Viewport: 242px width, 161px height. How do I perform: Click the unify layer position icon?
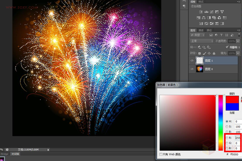point(199,47)
